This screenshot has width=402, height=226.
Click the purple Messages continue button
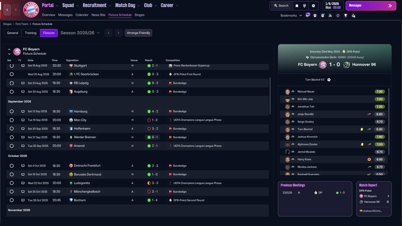371,6
